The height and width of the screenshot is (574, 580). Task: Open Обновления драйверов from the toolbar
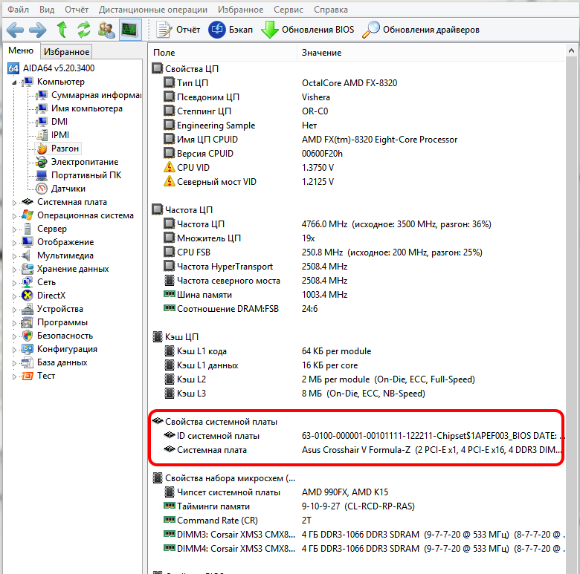pyautogui.click(x=421, y=30)
